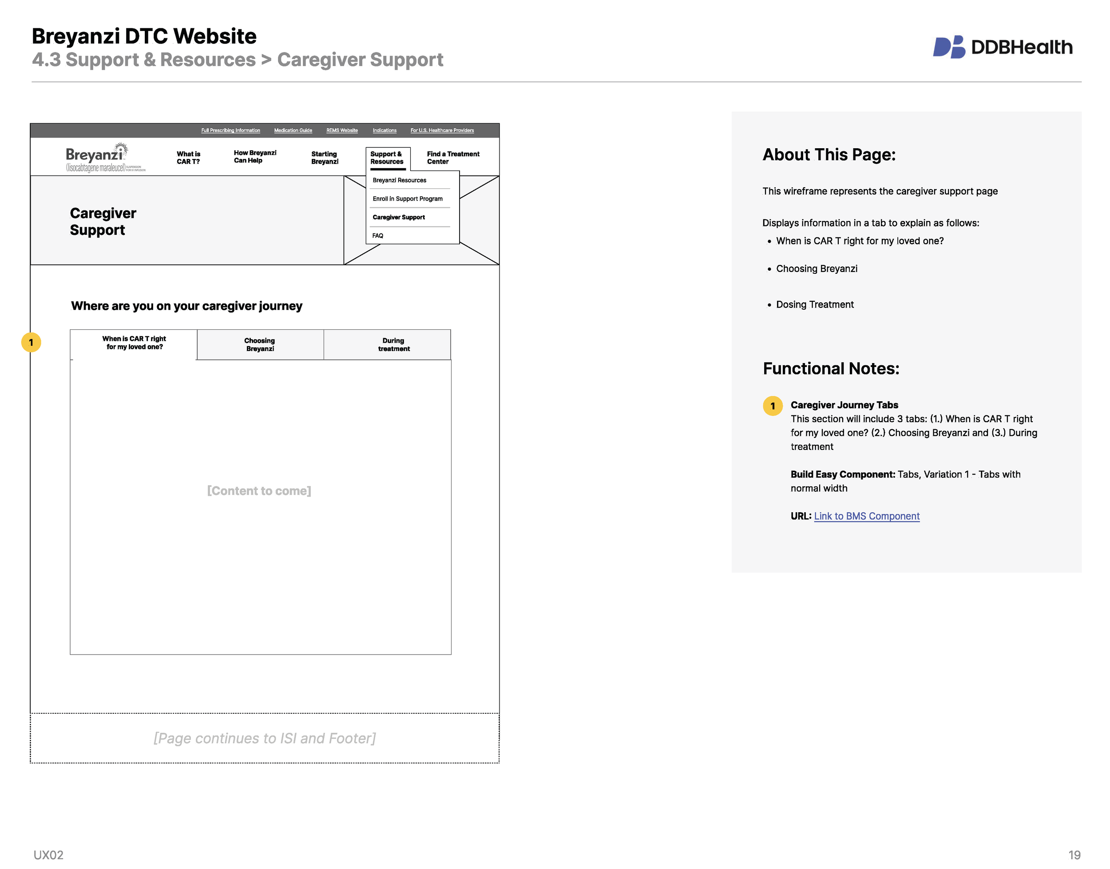Select Caregiver Support in the flyout menu
The height and width of the screenshot is (869, 1110).
coord(399,217)
